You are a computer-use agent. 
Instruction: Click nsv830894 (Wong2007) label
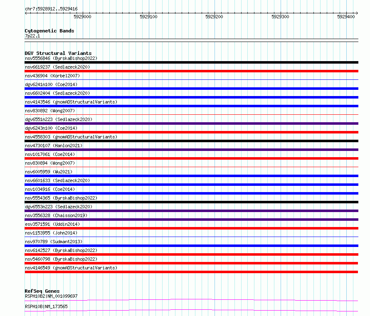point(50,163)
